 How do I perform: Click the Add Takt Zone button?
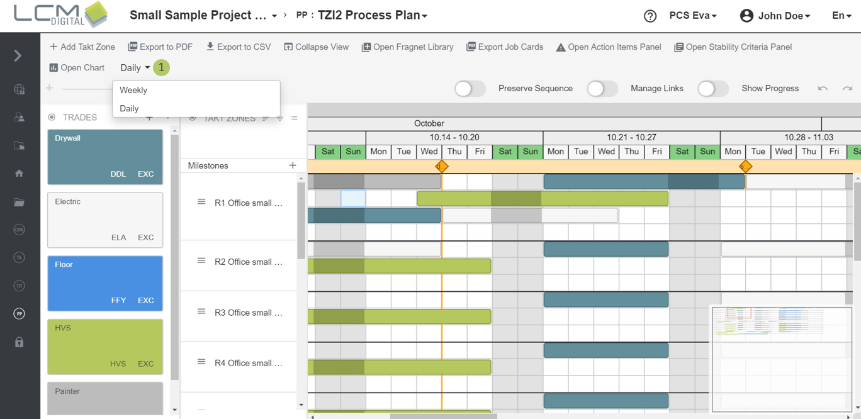click(82, 47)
